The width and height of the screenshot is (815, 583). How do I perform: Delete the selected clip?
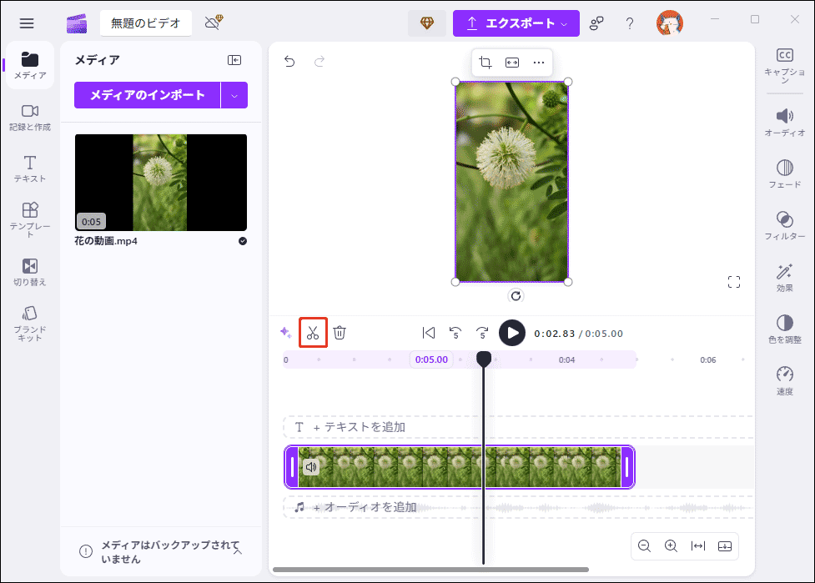pyautogui.click(x=340, y=333)
